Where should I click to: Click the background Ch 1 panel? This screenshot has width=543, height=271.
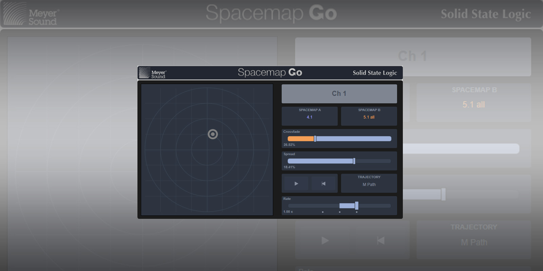click(x=413, y=57)
